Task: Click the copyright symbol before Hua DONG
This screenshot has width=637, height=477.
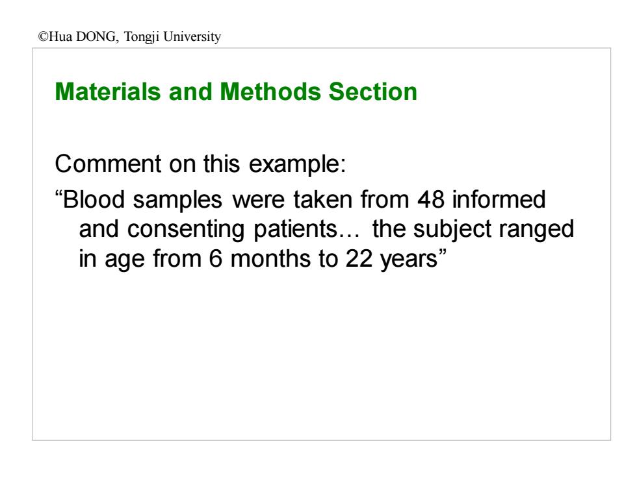Action: (44, 37)
